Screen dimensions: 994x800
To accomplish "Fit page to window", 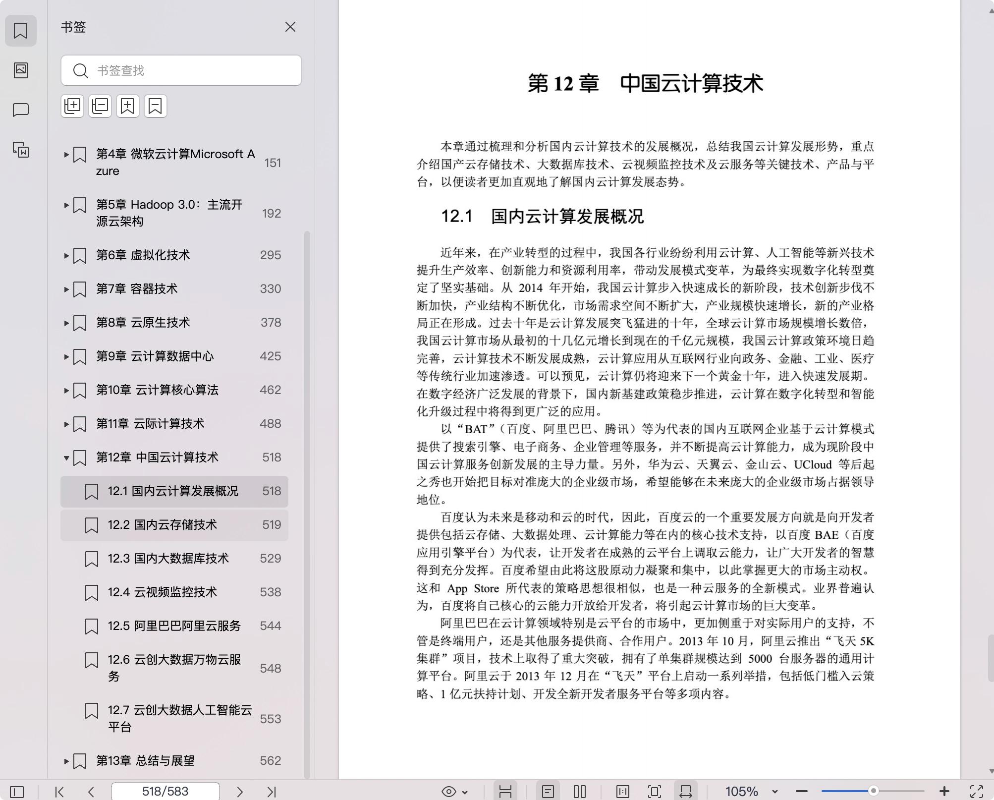I will point(655,792).
